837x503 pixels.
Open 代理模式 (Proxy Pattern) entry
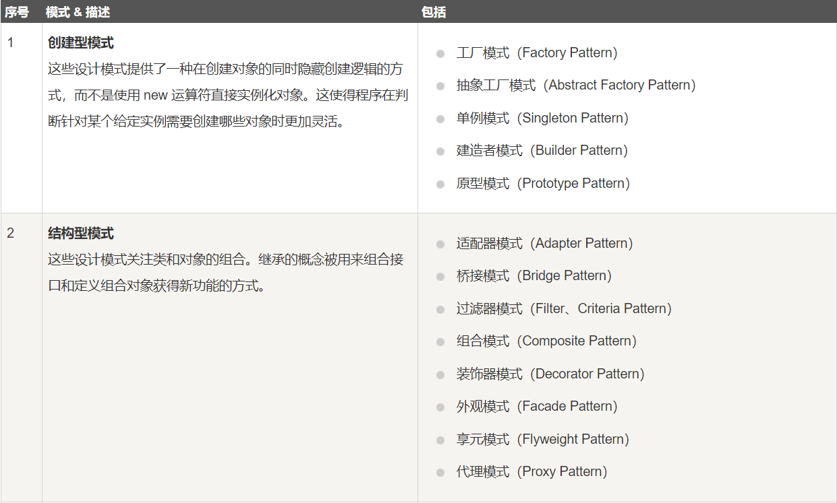pyautogui.click(x=531, y=471)
